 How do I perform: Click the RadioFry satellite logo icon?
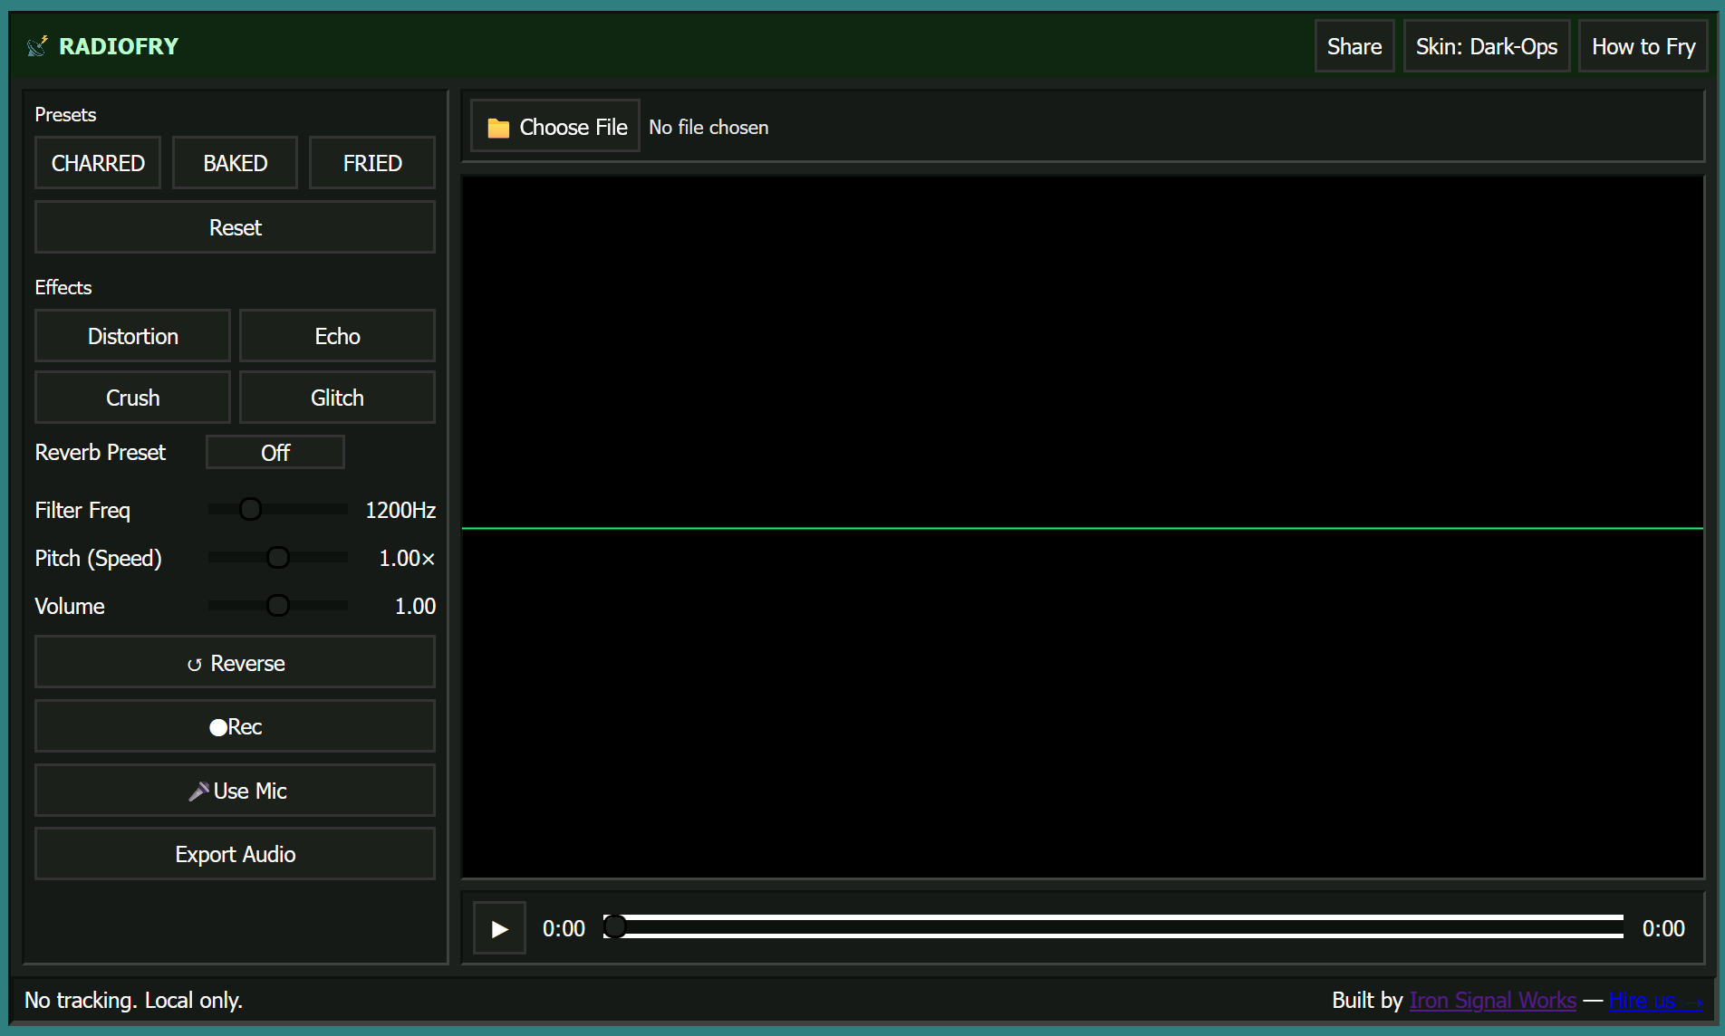tap(37, 46)
